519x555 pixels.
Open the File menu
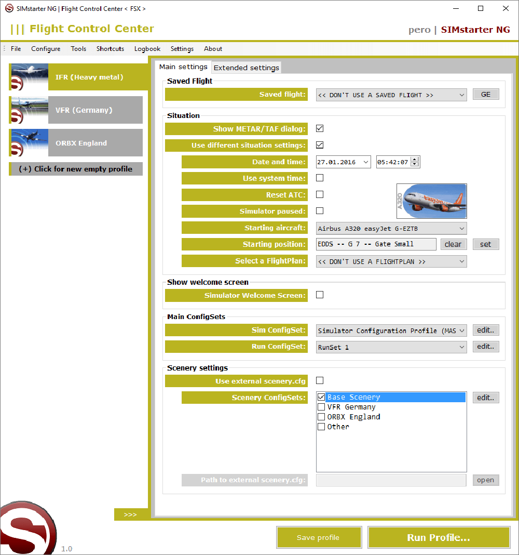click(16, 49)
